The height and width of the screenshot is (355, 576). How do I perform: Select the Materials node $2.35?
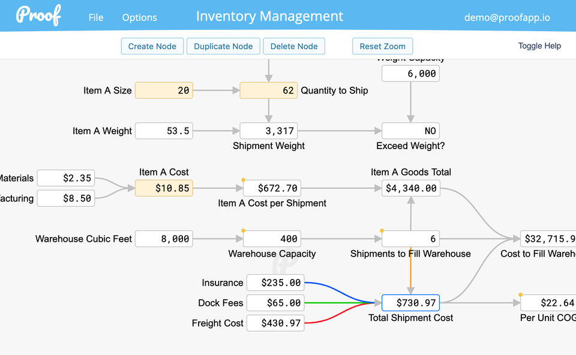66,178
